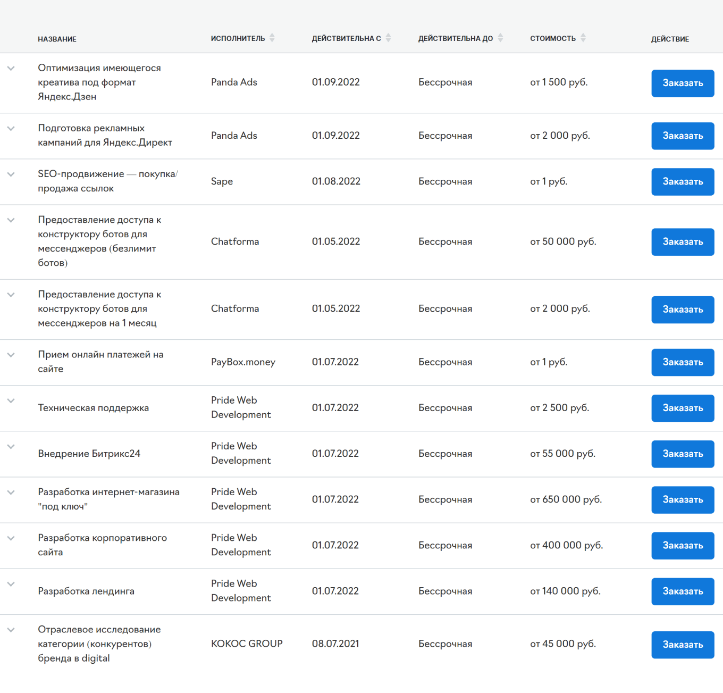Expand the row for Оптимизация имеющегося креатива
The height and width of the screenshot is (693, 723).
(11, 69)
